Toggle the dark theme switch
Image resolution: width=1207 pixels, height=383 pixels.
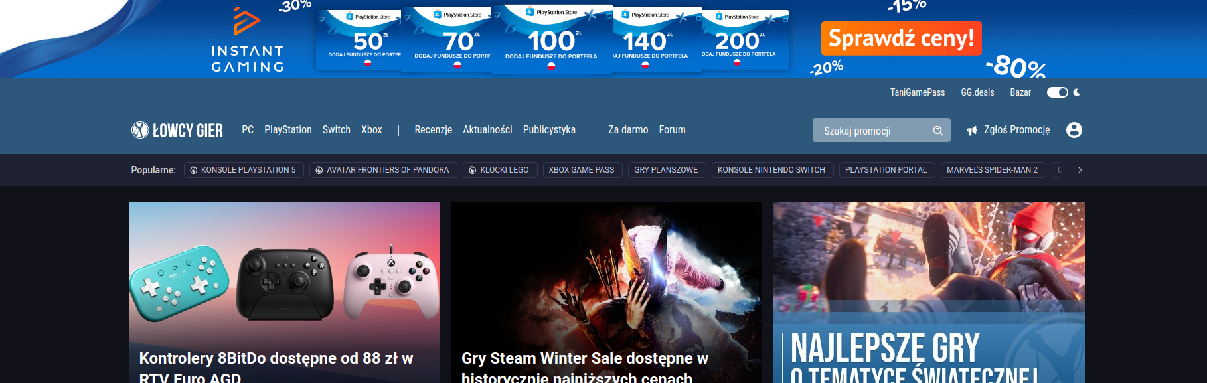[1057, 92]
